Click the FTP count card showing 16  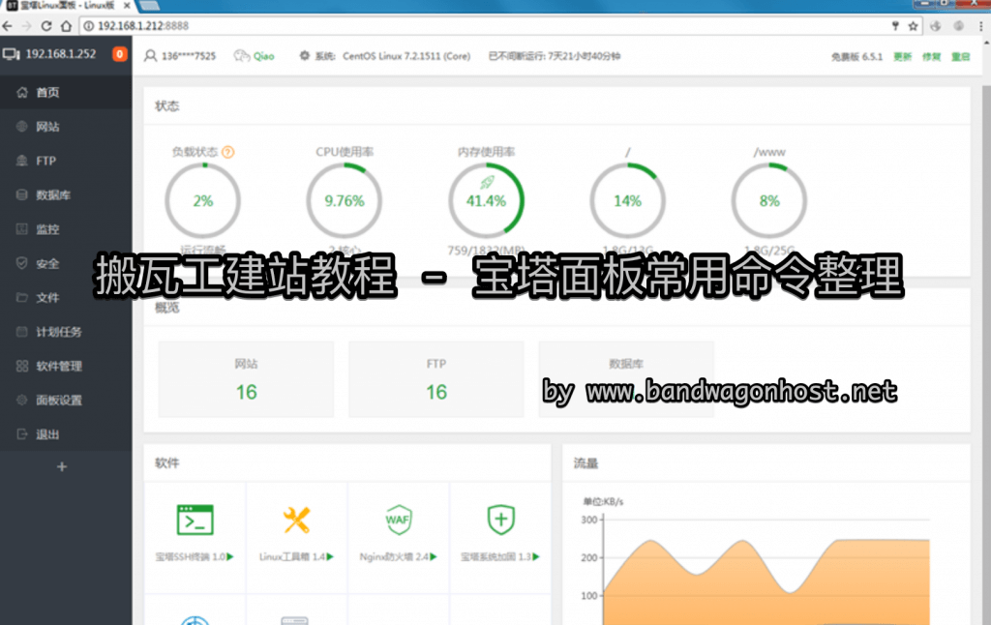(436, 379)
